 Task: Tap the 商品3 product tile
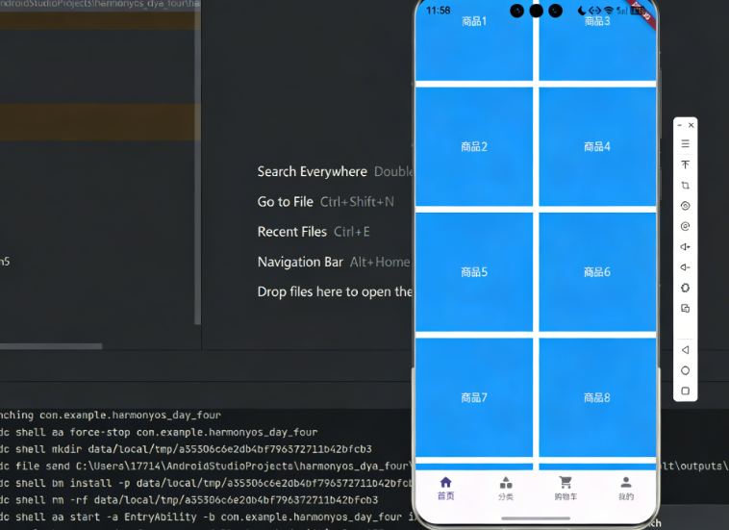(597, 40)
